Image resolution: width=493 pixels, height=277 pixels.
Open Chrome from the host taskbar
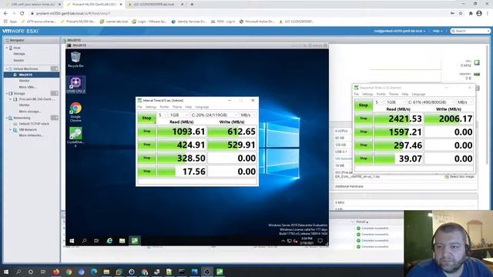[x=69, y=272]
